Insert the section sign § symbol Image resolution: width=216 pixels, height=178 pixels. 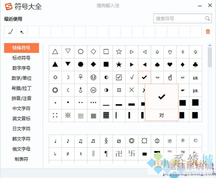[x=106, y=141]
